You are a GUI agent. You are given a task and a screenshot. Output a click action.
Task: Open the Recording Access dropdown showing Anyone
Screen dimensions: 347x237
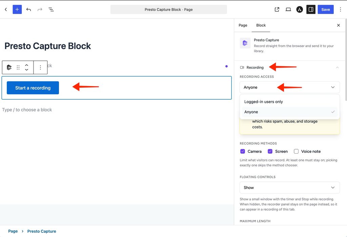(x=290, y=87)
